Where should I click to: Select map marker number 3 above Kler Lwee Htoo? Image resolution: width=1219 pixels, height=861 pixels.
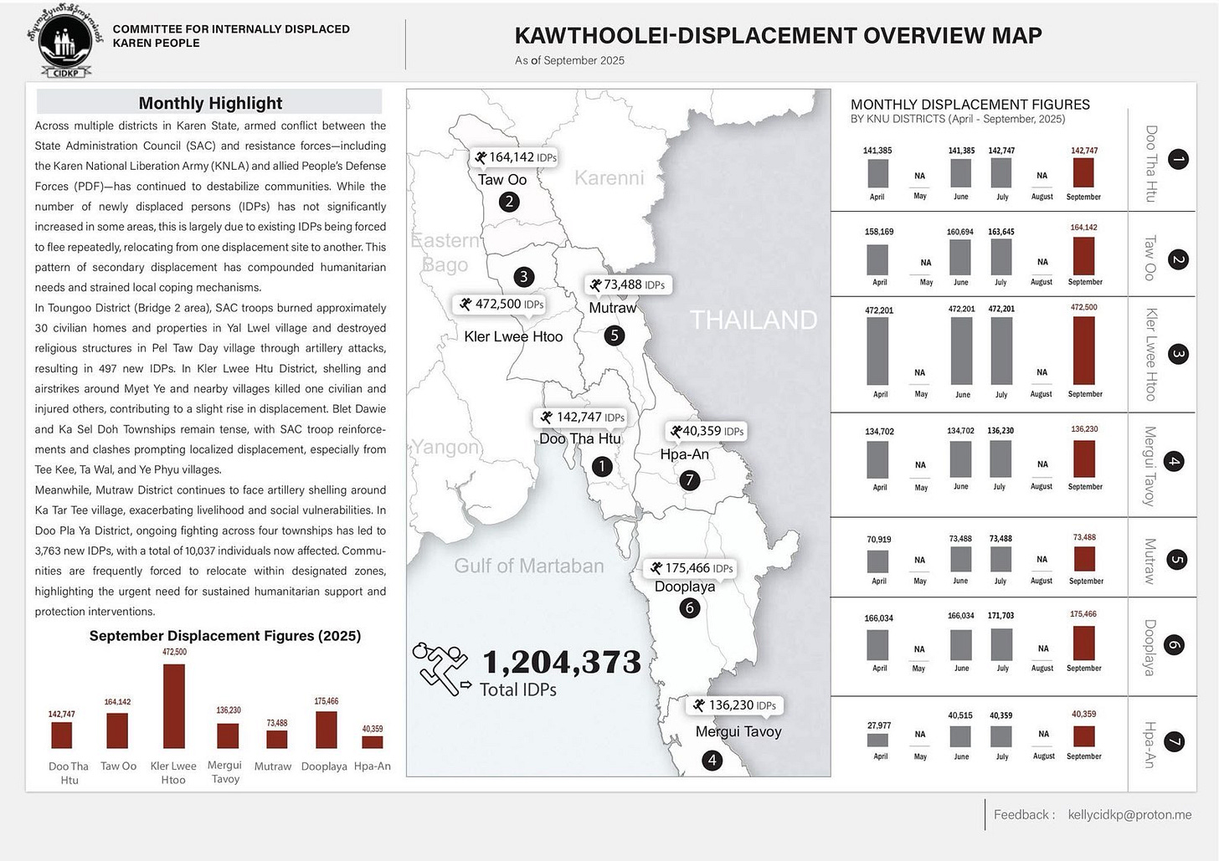pyautogui.click(x=523, y=277)
